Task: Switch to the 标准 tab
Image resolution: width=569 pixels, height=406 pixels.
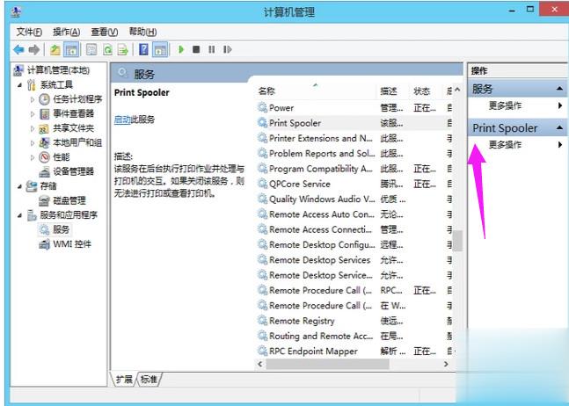Action: 149,379
